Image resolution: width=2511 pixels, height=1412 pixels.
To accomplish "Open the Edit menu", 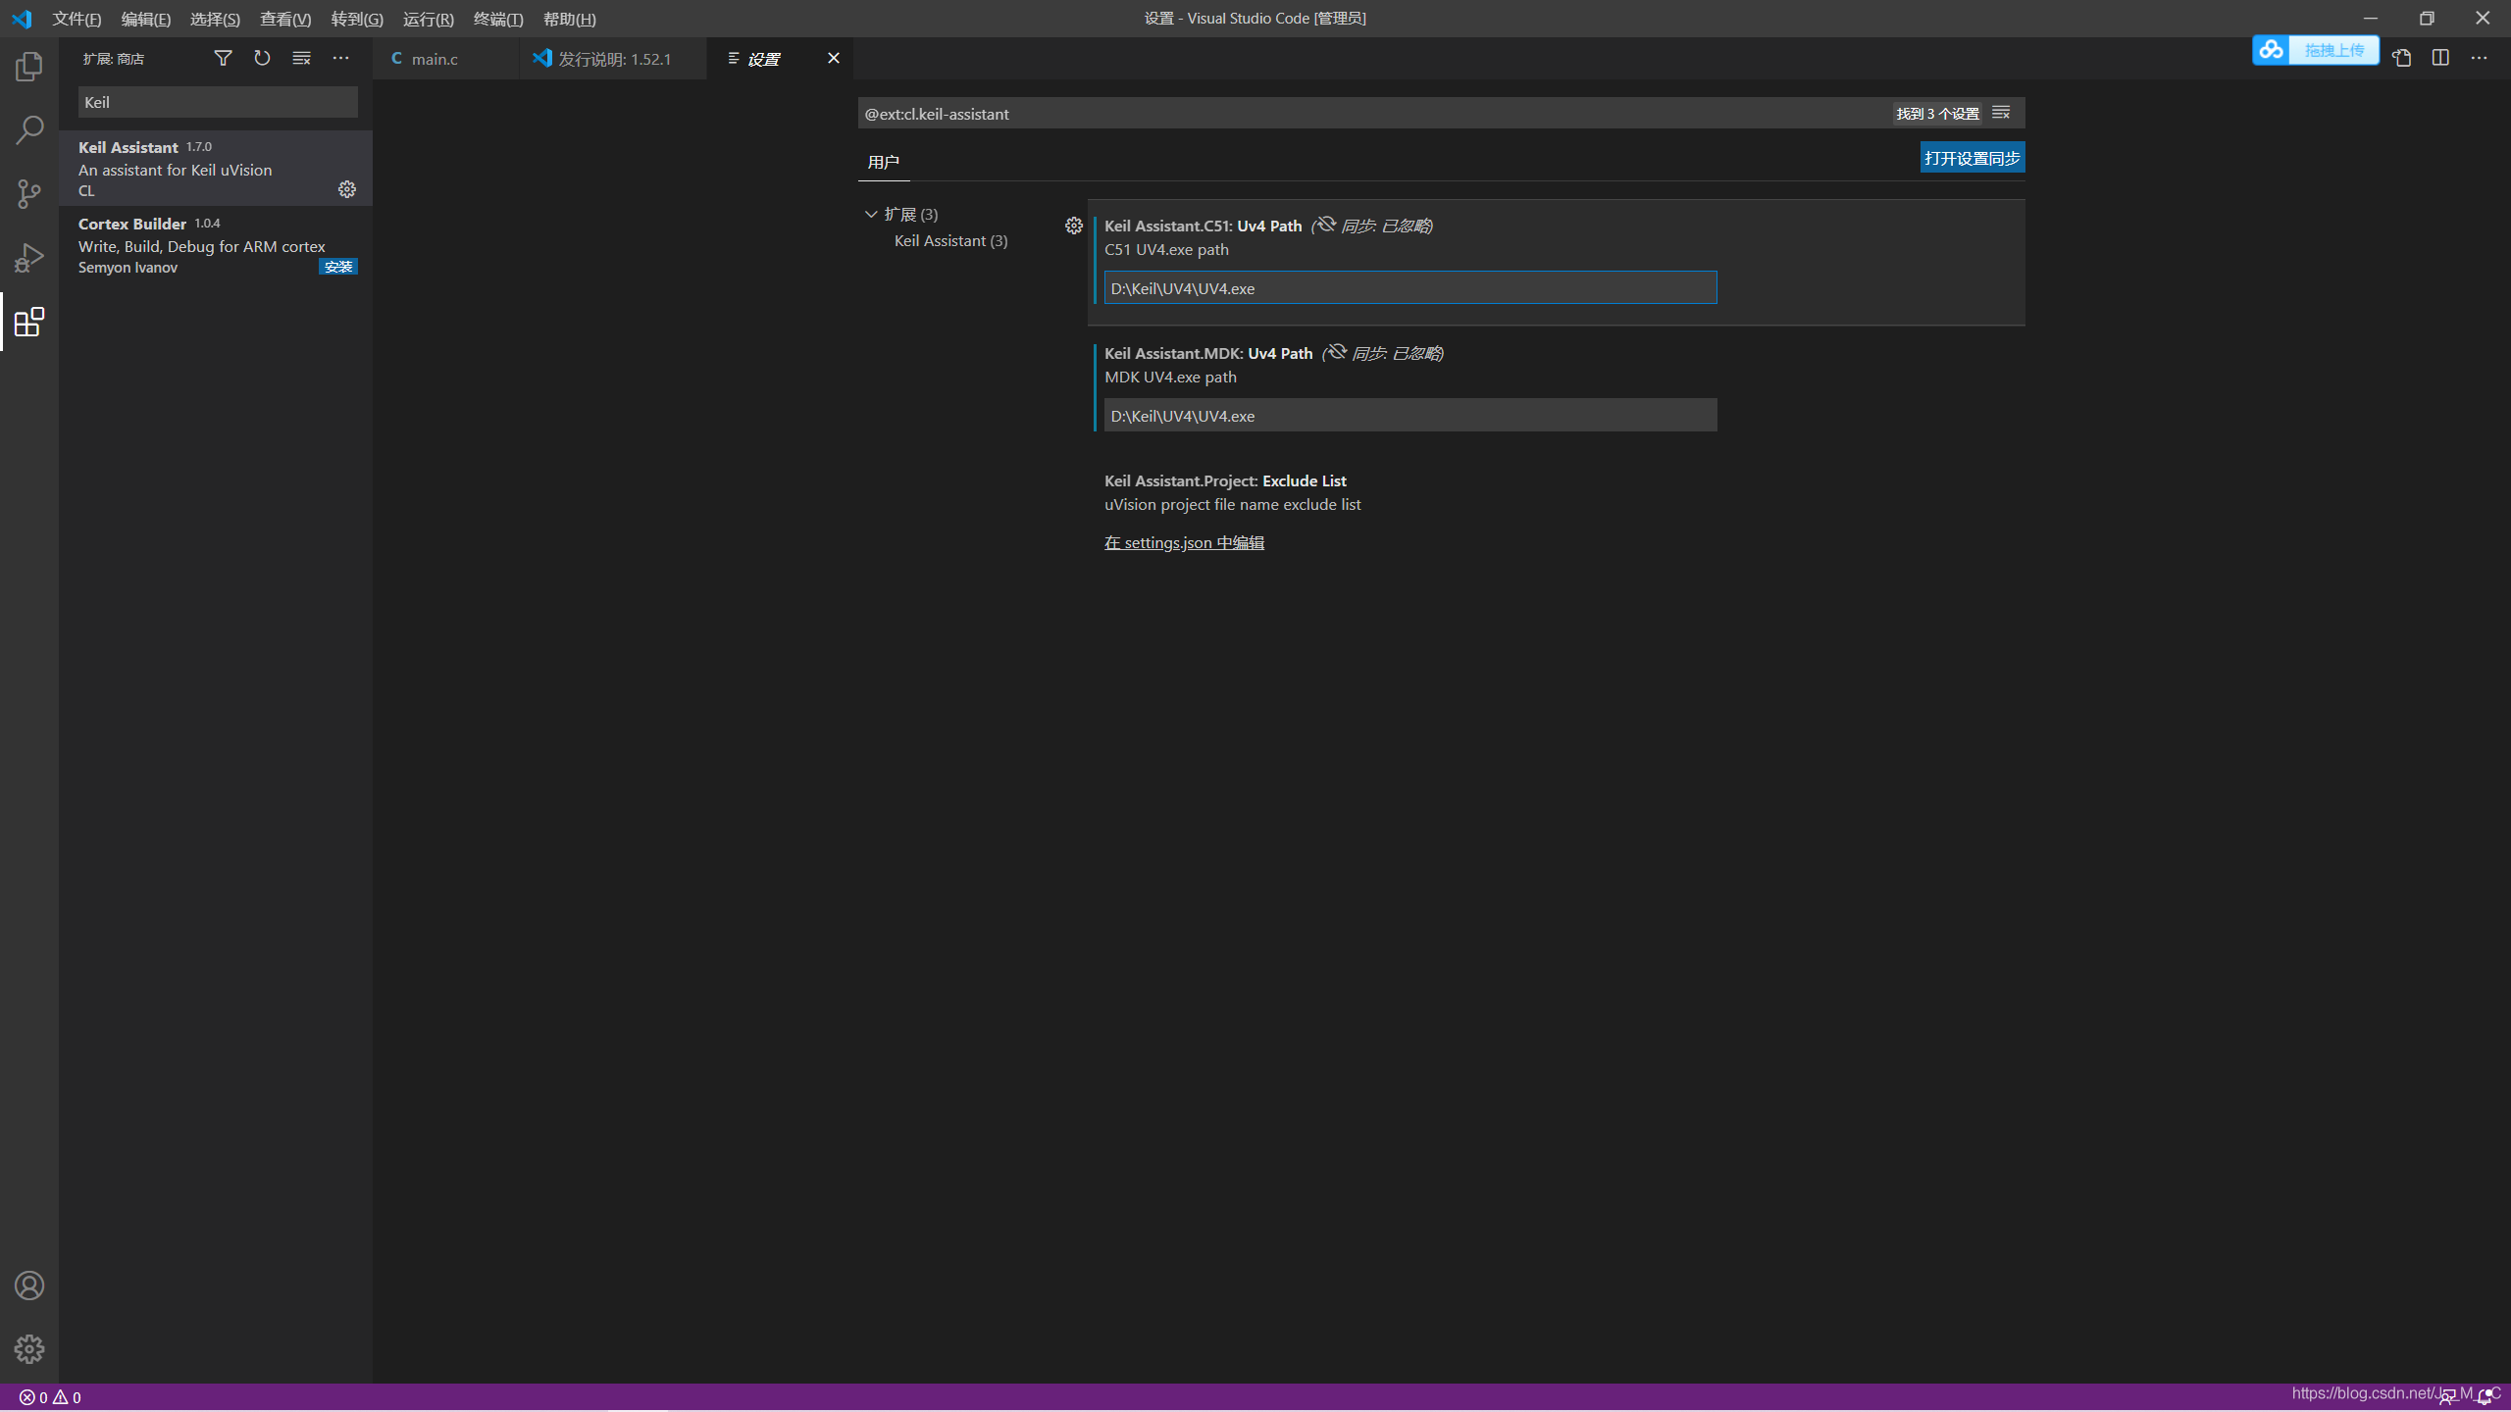I will click(146, 19).
